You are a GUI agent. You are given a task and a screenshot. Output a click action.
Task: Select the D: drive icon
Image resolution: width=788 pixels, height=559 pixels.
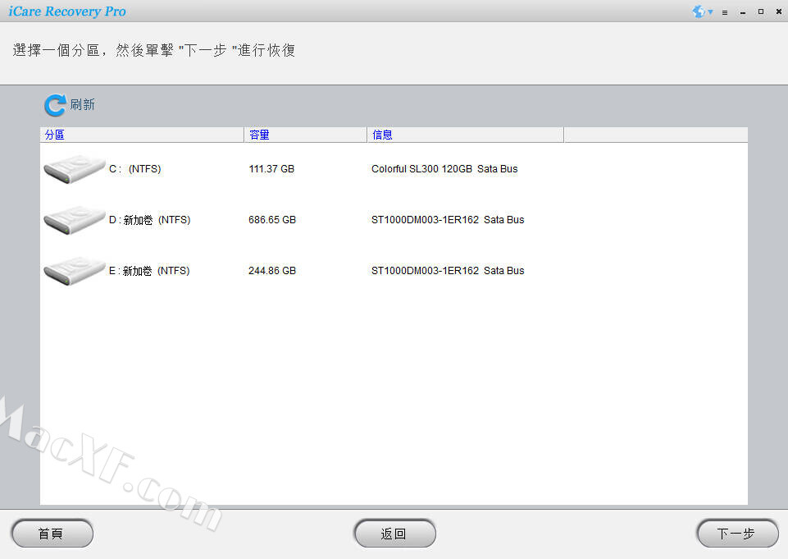[x=74, y=220]
